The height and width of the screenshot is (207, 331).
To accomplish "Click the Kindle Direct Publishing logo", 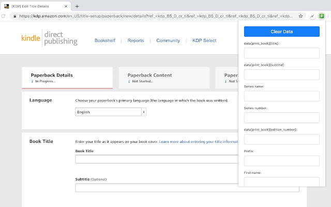I will [x=49, y=38].
